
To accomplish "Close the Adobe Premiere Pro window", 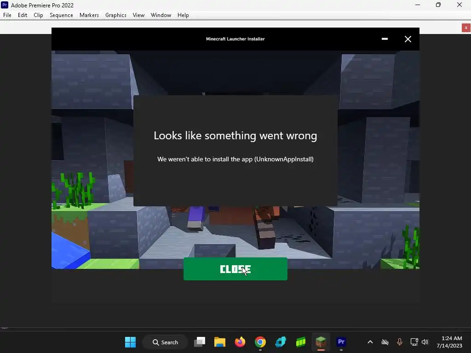I will pyautogui.click(x=460, y=5).
